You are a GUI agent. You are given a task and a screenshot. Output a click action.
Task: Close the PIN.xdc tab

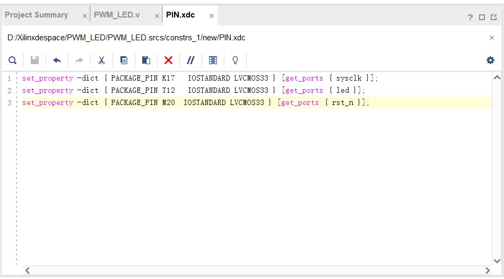point(212,16)
